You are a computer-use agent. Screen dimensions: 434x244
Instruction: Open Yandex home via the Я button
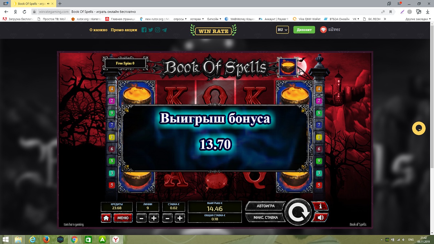(x=15, y=12)
